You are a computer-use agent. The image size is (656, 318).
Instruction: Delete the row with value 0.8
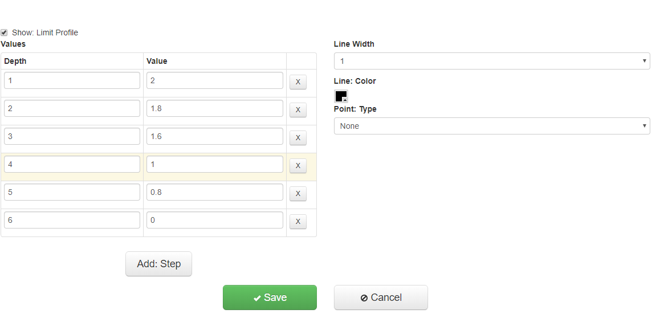298,194
